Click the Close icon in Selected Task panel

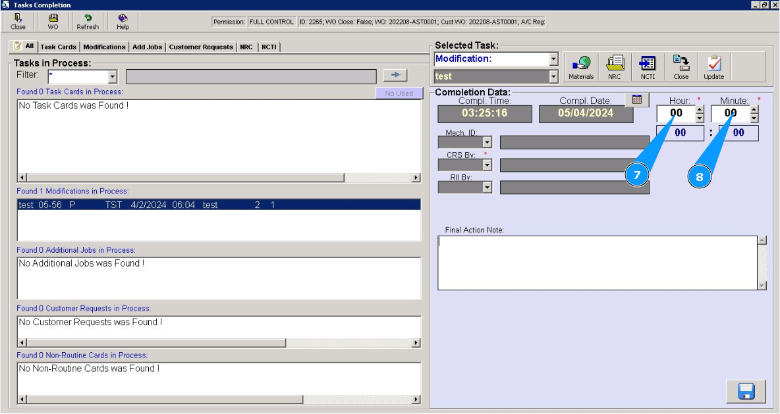(x=681, y=67)
